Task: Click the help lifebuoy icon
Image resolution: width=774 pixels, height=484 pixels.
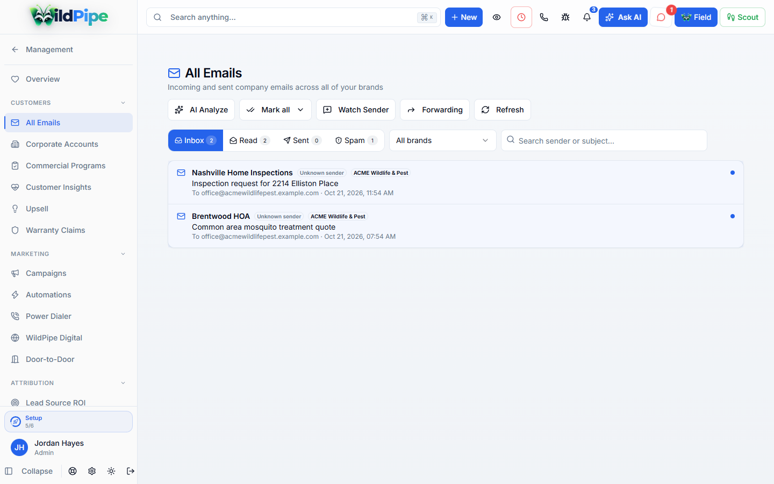Action: click(73, 471)
